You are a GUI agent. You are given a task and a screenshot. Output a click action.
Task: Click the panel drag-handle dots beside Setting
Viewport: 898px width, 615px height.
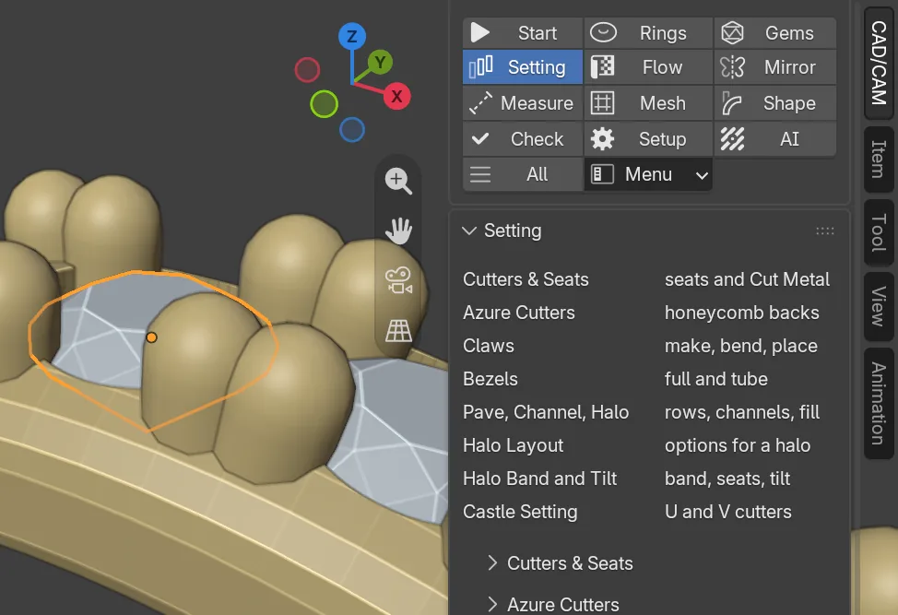824,231
